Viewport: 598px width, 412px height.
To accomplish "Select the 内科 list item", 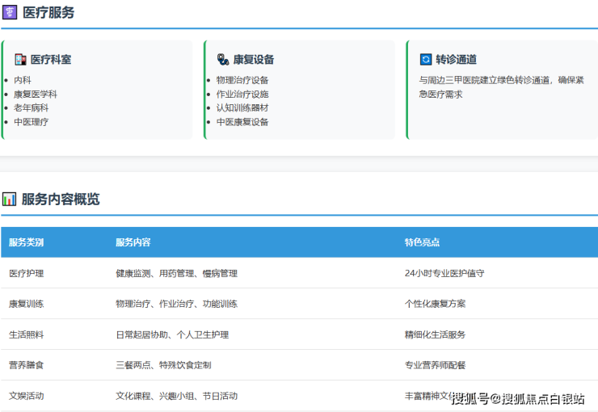I will coord(23,80).
